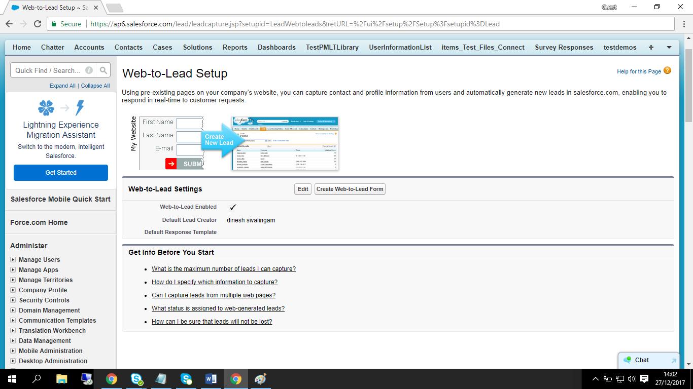Click the Help for this Page link text
Image resolution: width=693 pixels, height=389 pixels.
coord(639,71)
